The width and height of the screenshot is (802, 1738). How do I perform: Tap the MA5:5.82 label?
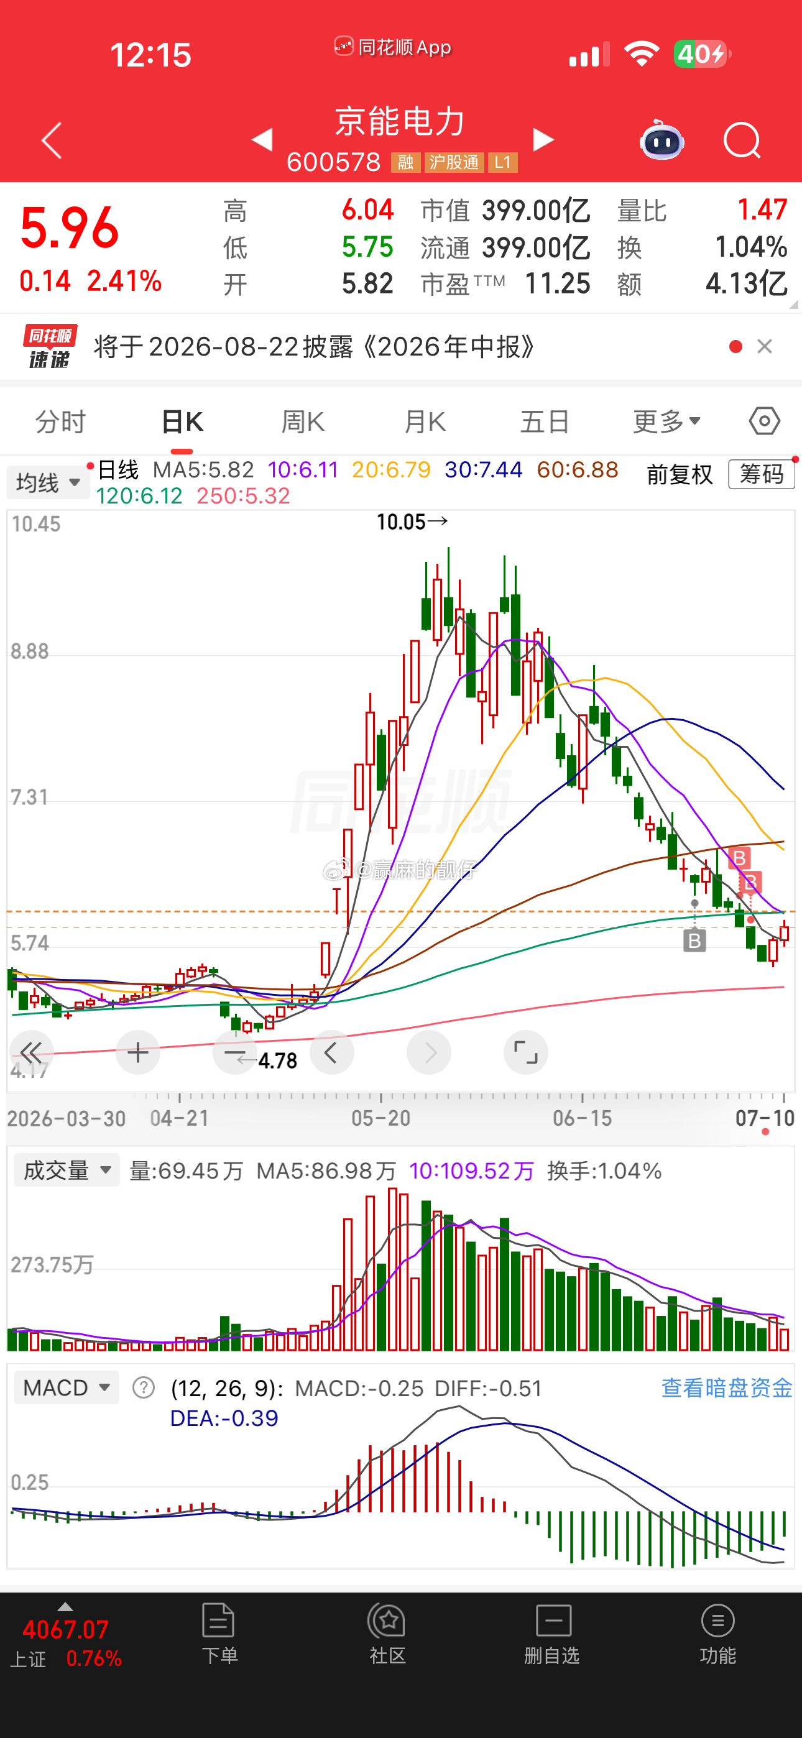[203, 469]
